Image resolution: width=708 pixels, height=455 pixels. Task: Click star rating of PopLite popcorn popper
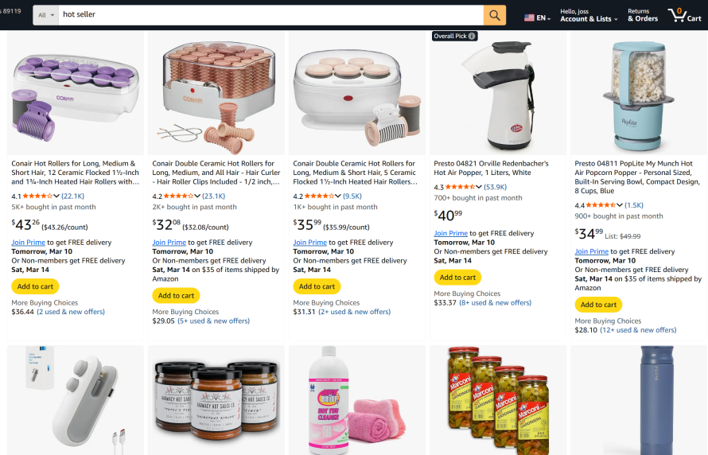click(x=601, y=205)
